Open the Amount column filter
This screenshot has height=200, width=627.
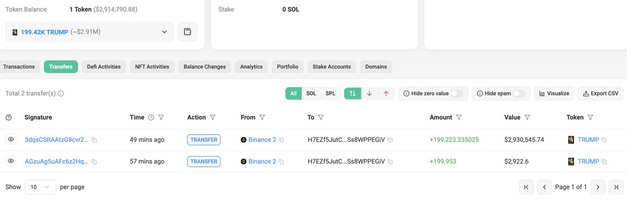[459, 117]
